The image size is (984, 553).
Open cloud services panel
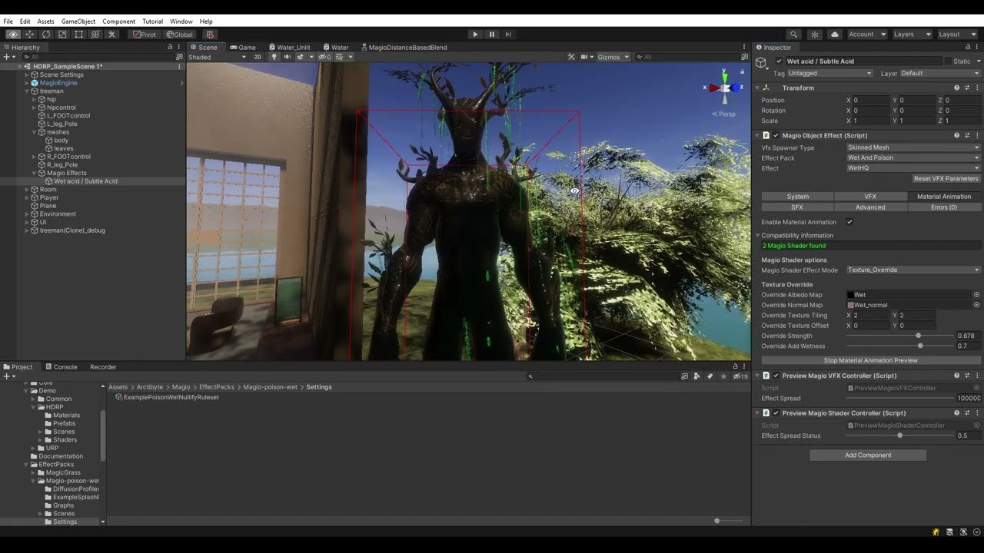(835, 35)
